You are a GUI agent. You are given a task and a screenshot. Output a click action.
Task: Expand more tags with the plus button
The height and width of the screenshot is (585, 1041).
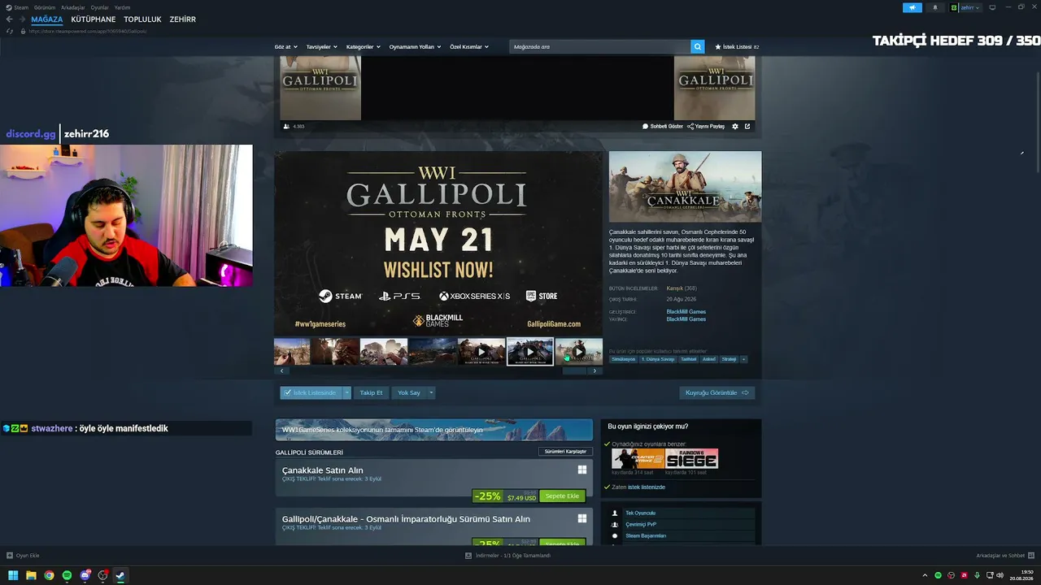point(743,359)
